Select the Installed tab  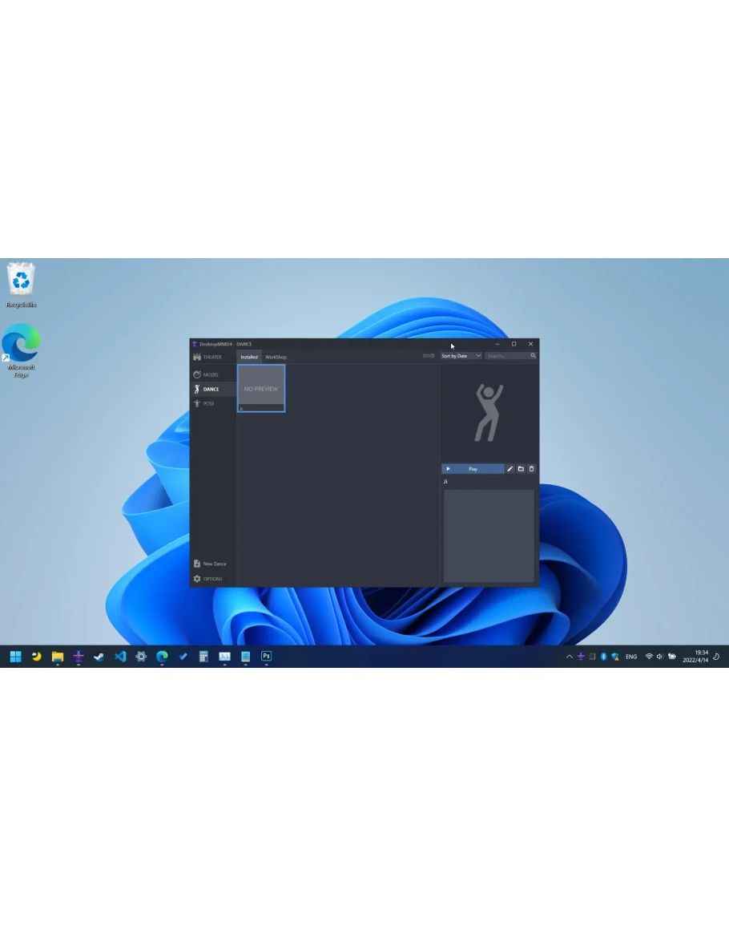click(x=249, y=357)
